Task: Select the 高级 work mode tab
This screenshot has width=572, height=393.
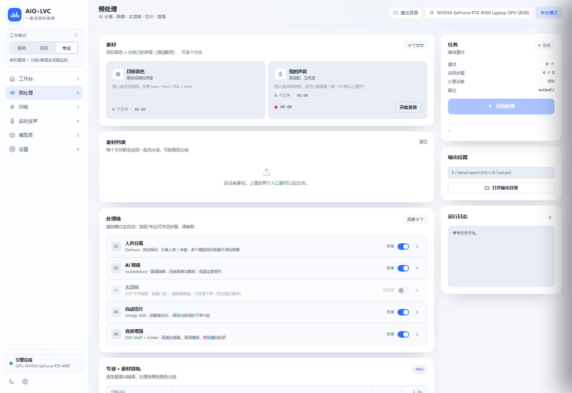Action: [44, 48]
